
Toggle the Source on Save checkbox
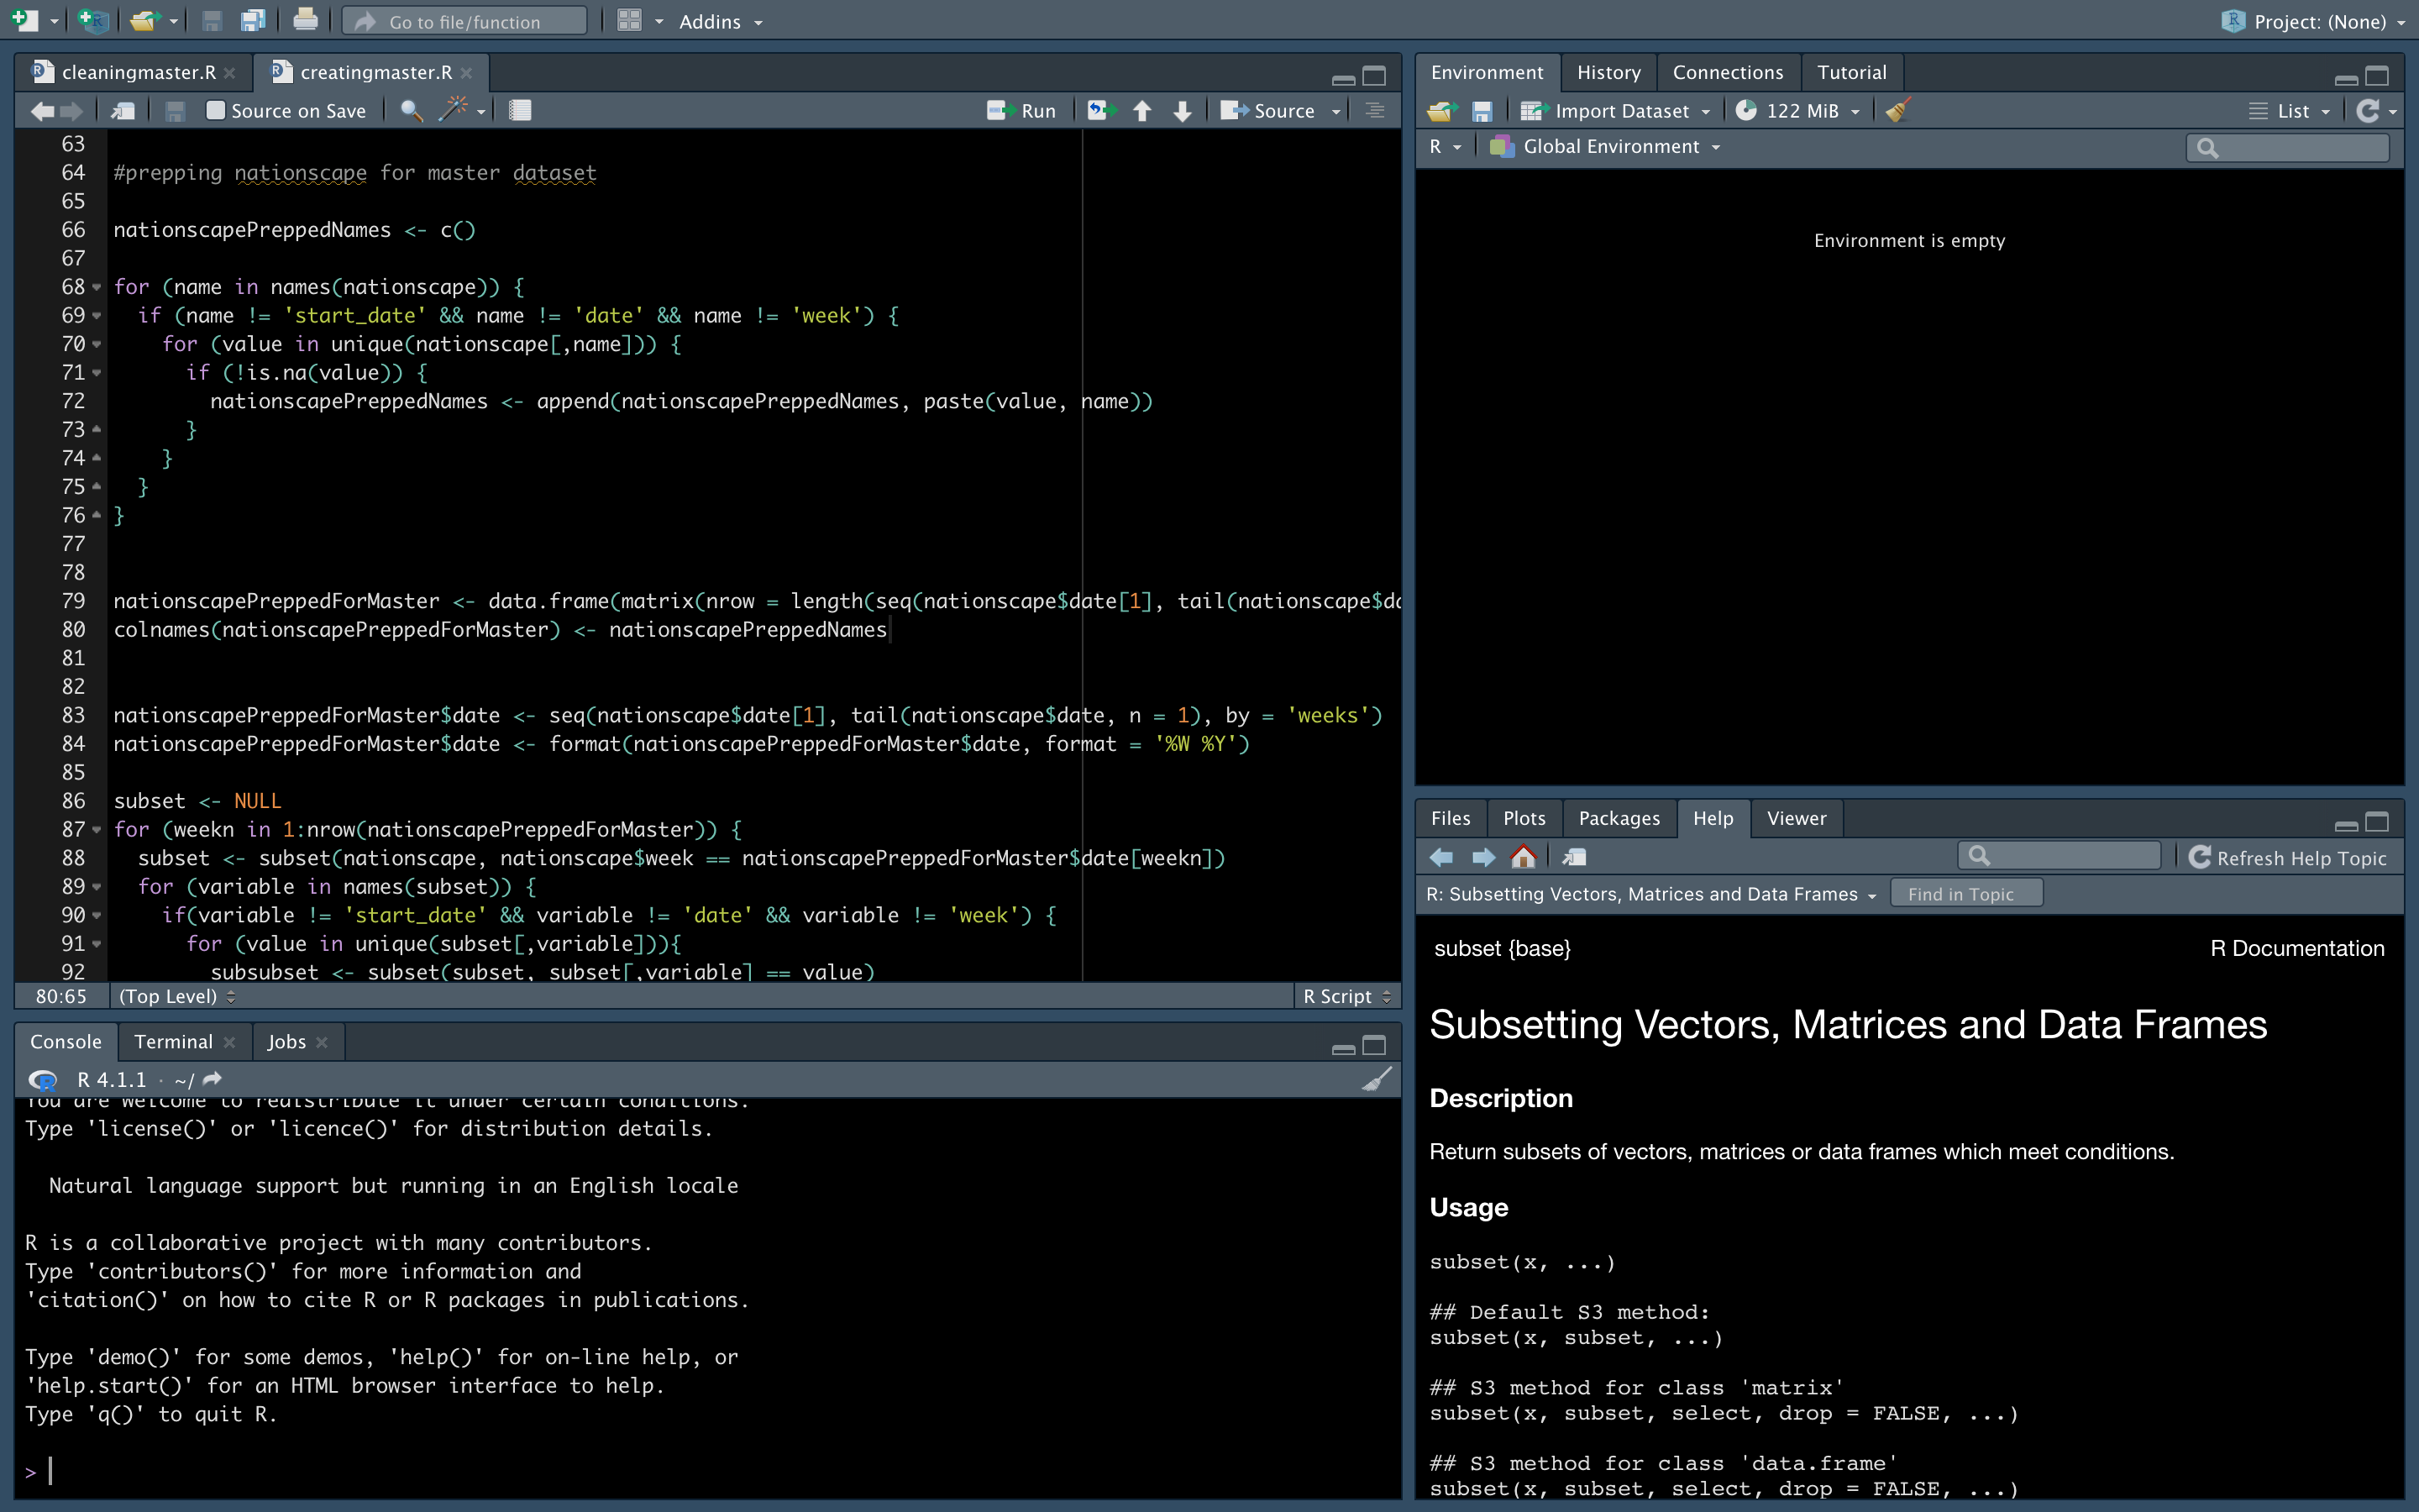point(215,110)
